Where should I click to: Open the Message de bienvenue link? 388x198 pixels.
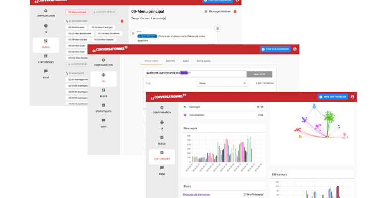pyautogui.click(x=196, y=195)
